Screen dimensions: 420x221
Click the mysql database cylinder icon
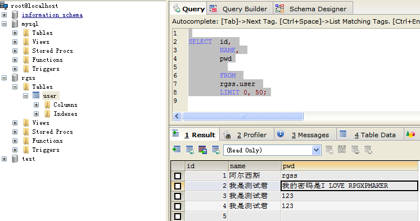pos(15,24)
